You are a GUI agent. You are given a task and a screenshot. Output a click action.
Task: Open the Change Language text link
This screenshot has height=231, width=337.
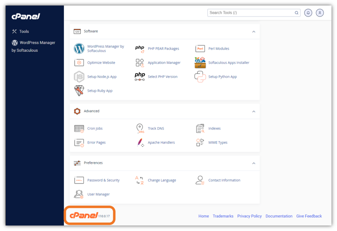click(162, 180)
